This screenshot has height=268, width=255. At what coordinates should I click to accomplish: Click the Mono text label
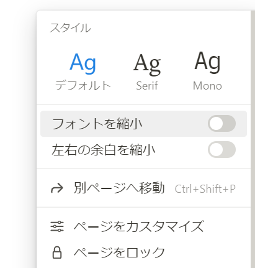[x=207, y=86]
